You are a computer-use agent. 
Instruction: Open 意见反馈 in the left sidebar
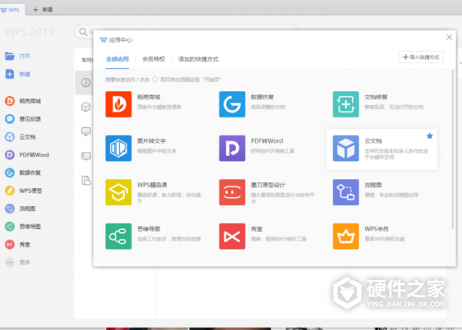22,119
